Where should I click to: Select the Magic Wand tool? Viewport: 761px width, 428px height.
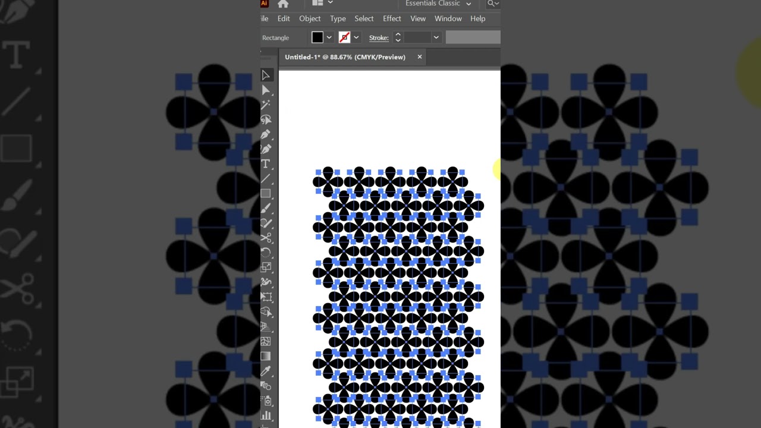266,105
